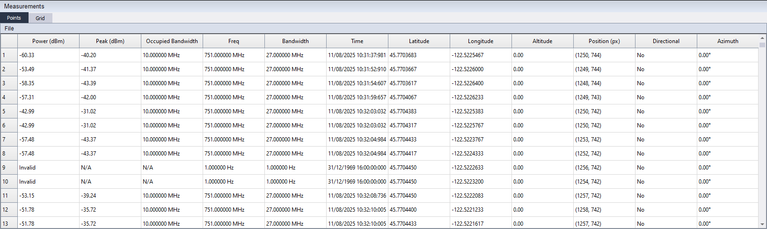The image size is (767, 229).
Task: Select the 751.000000 MHz cell in row 1
Action: click(234, 55)
